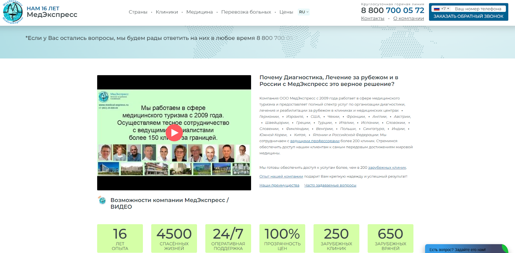The width and height of the screenshot is (515, 253).
Task: Click the Сингапура country text
Action: [374, 129]
